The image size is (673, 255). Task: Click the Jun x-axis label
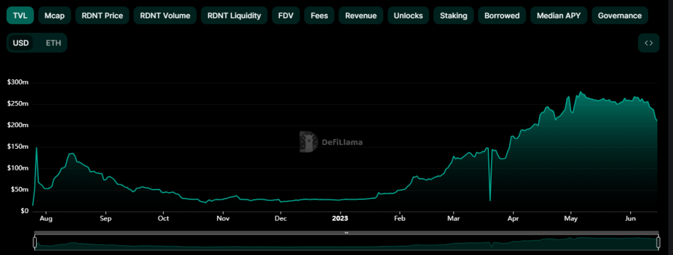(630, 219)
